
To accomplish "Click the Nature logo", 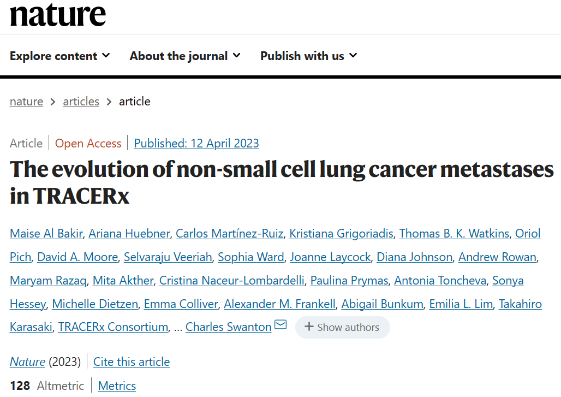I will (58, 15).
